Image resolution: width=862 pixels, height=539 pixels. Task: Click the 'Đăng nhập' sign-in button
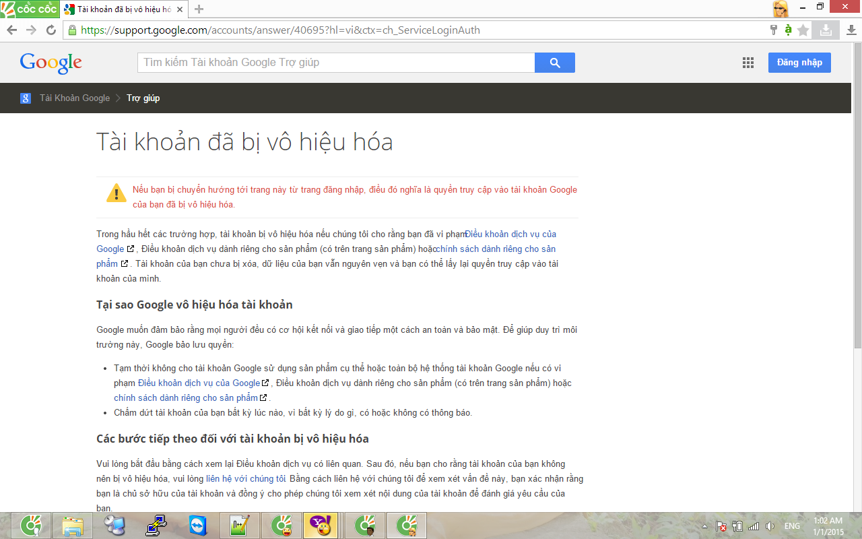(799, 63)
